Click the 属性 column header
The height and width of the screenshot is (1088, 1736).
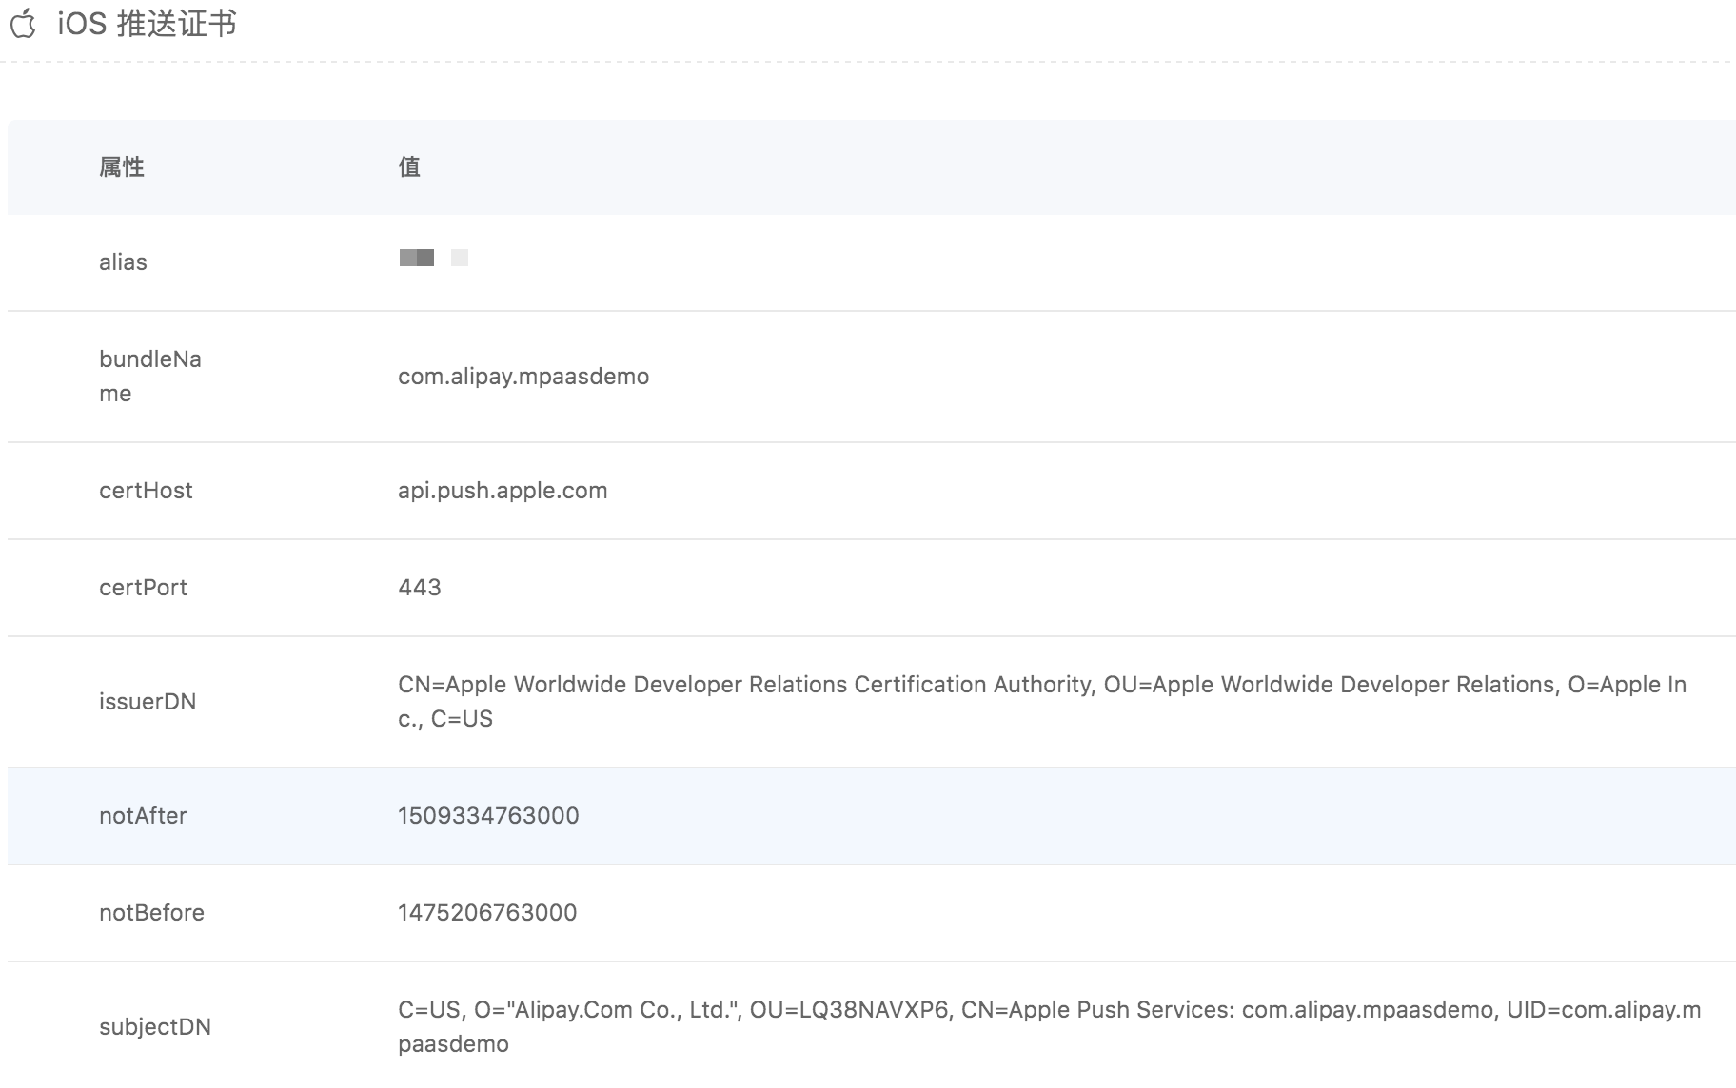point(122,167)
